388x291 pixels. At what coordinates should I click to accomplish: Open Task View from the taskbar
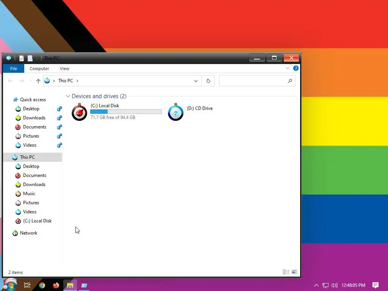(x=27, y=285)
